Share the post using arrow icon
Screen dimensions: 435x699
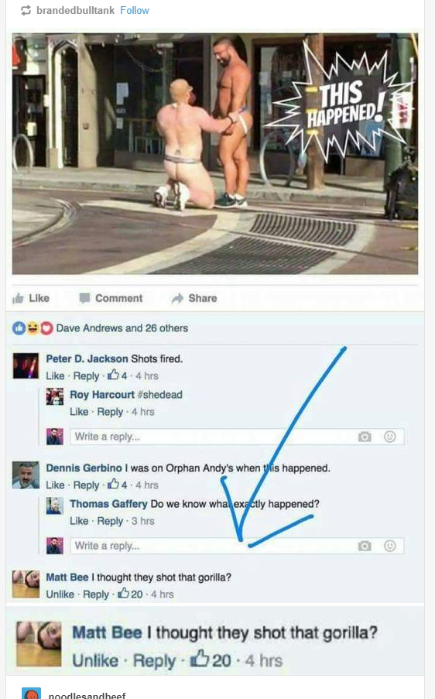point(194,298)
